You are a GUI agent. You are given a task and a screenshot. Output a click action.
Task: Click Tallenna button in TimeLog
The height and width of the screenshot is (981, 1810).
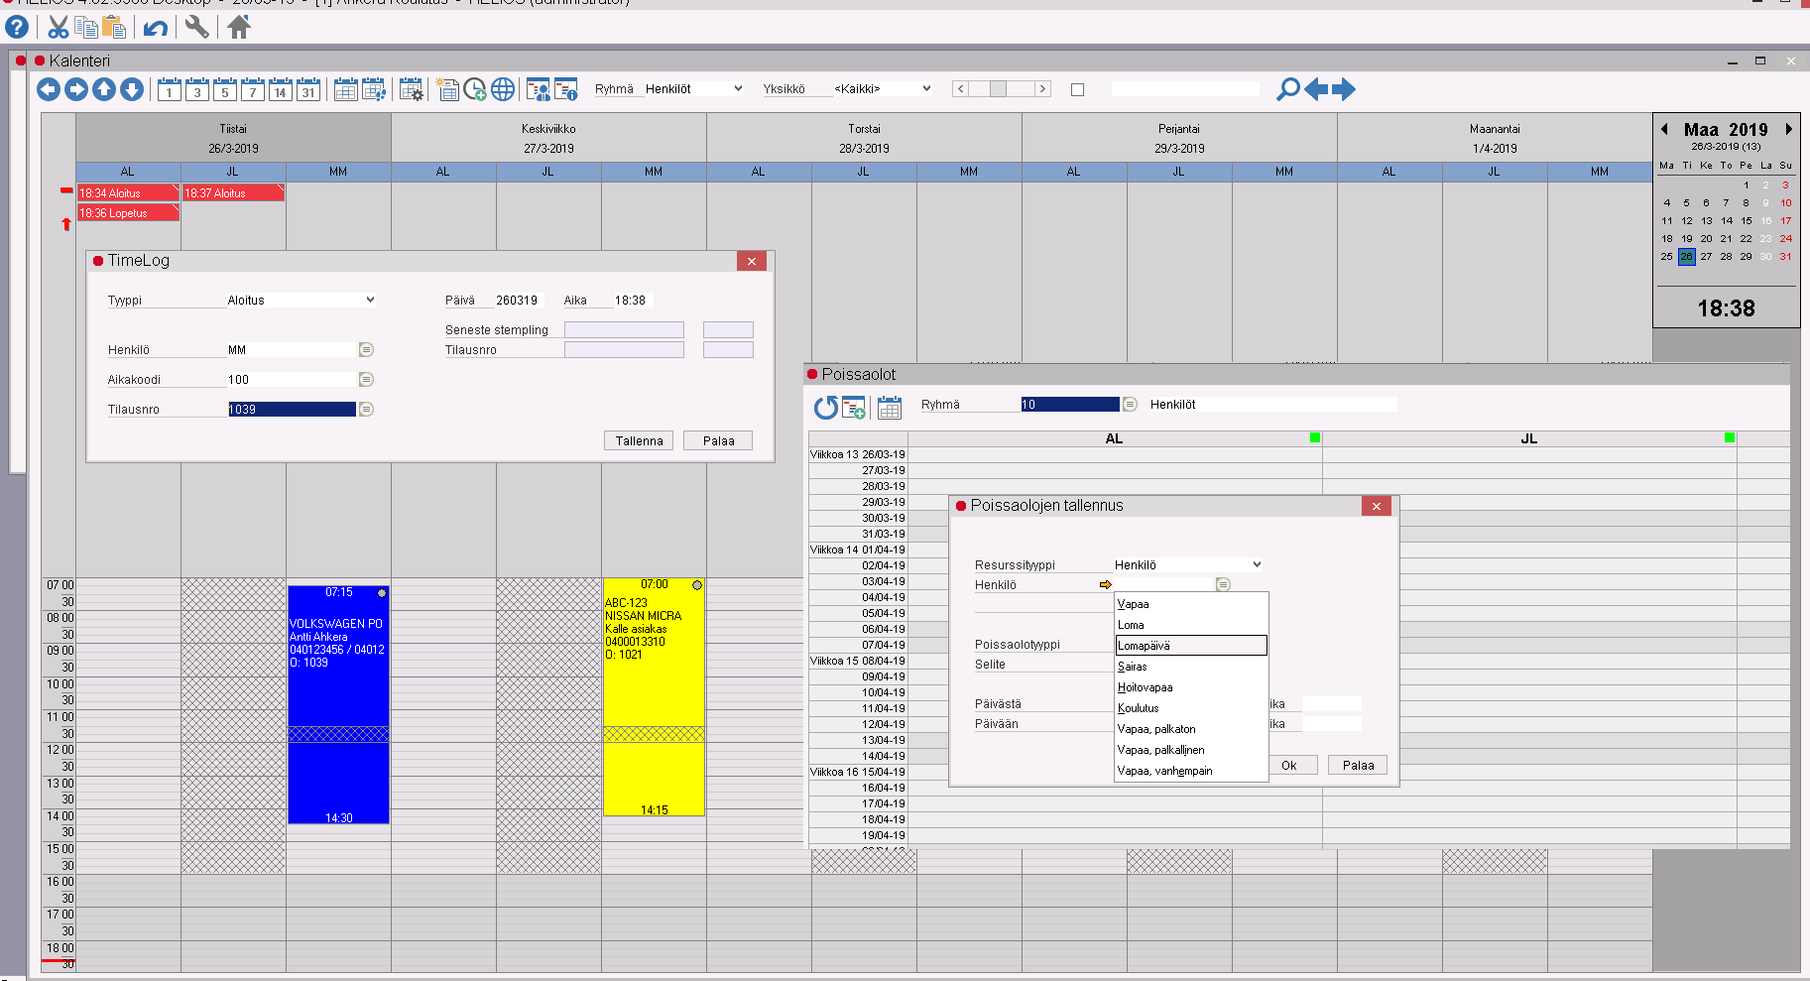click(639, 440)
